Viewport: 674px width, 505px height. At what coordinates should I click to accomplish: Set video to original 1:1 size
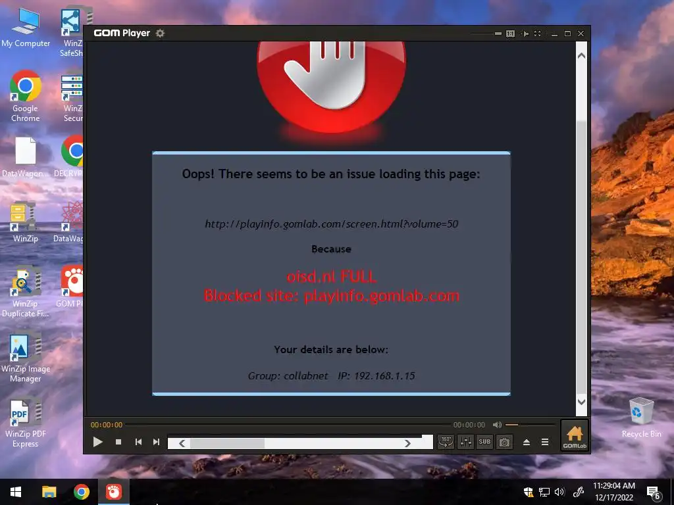click(510, 34)
